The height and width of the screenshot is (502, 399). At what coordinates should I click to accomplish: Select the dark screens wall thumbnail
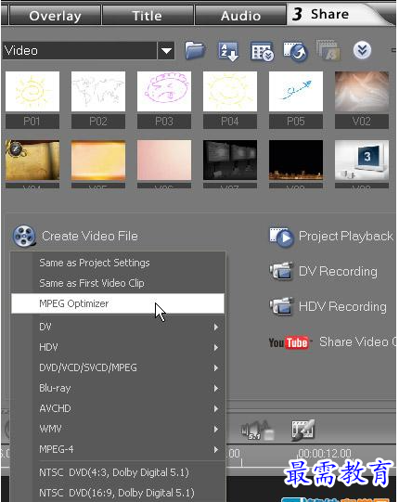tap(230, 161)
